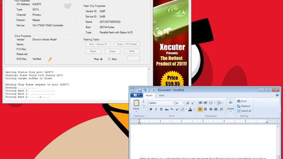Decrease paragraph indent

click(200, 103)
